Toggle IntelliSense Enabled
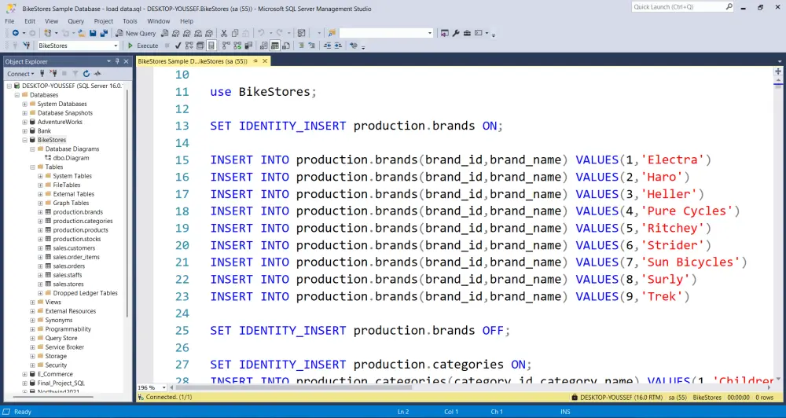Image resolution: width=786 pixels, height=418 pixels. (x=211, y=46)
